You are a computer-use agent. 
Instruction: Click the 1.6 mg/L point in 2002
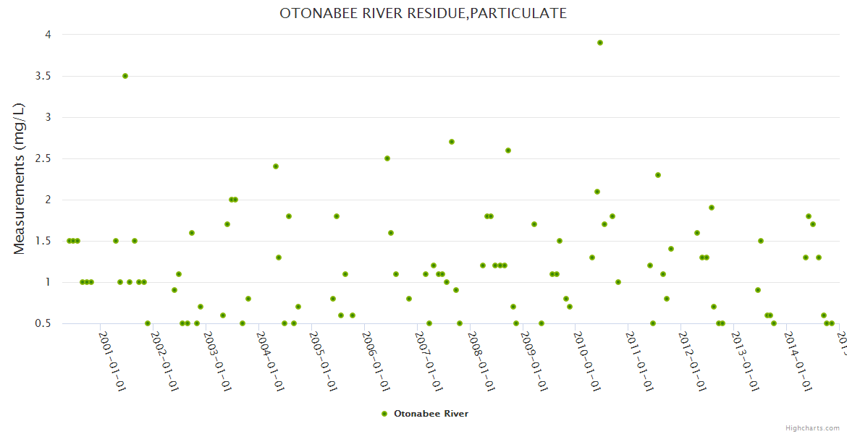[x=192, y=233]
